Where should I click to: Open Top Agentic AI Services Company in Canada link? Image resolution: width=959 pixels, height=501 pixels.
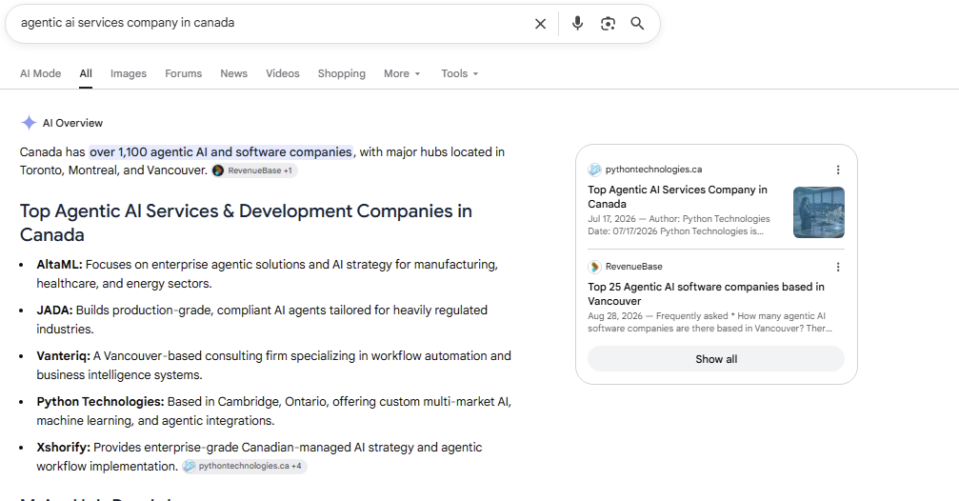[x=677, y=196]
